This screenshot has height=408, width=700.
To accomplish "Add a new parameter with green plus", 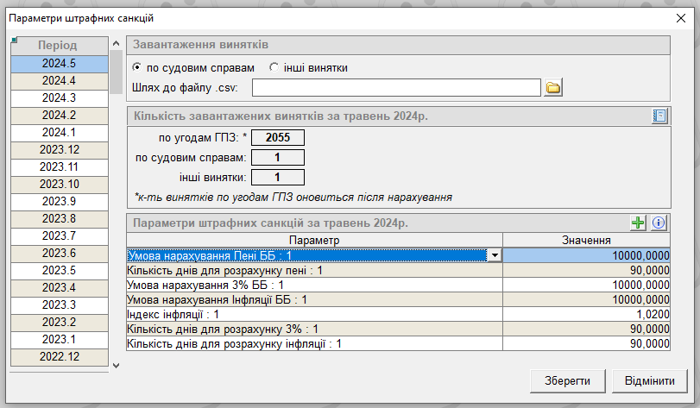I will click(x=639, y=223).
